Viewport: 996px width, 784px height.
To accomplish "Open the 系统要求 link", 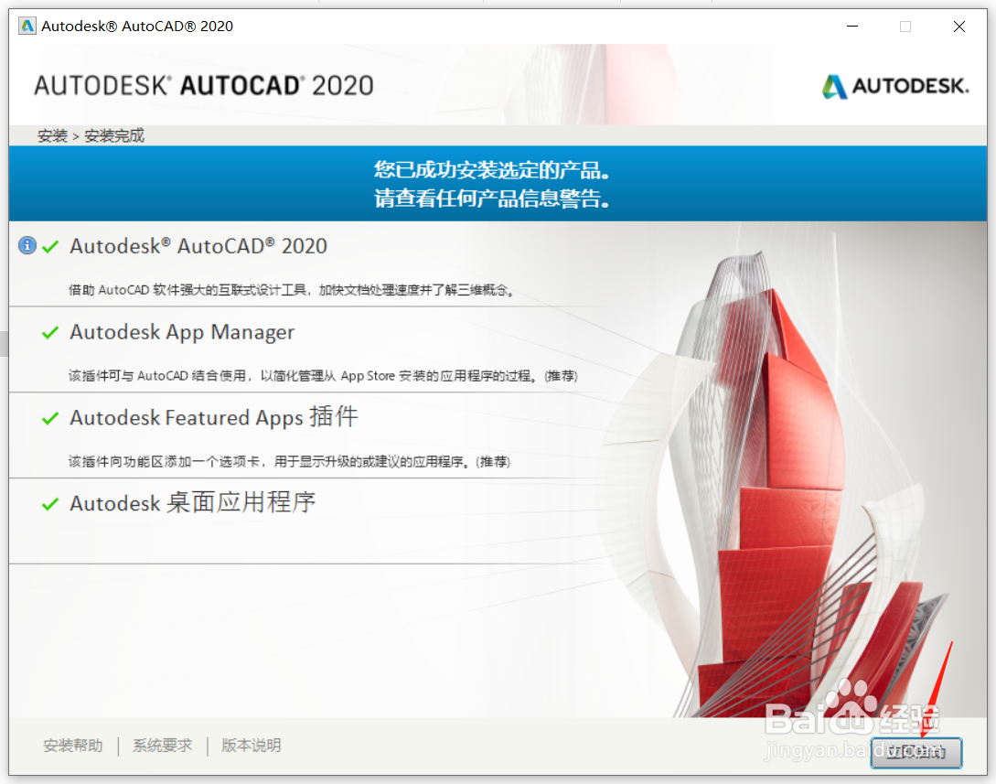I will point(163,746).
